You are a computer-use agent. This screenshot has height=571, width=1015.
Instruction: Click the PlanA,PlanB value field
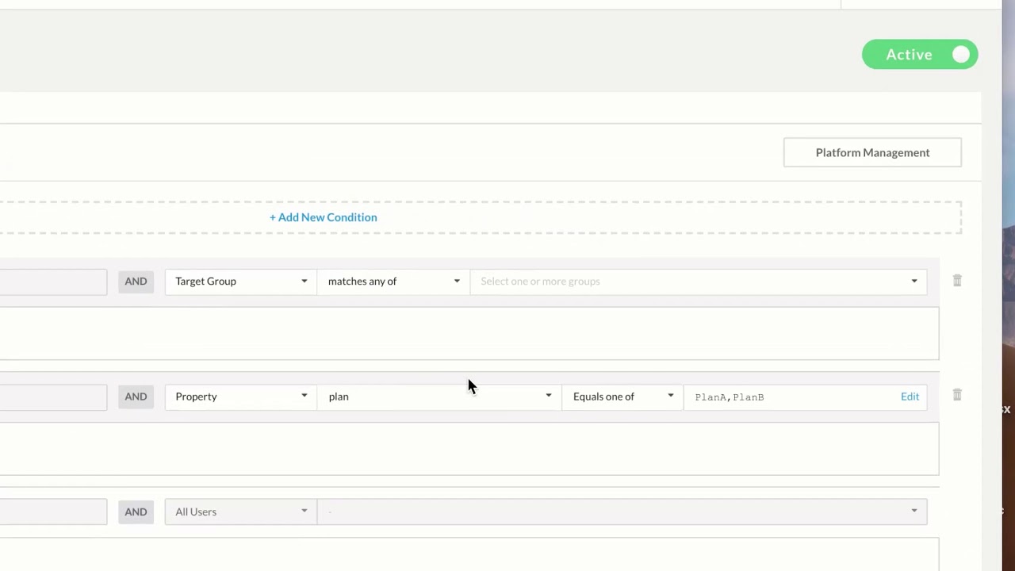(x=805, y=397)
